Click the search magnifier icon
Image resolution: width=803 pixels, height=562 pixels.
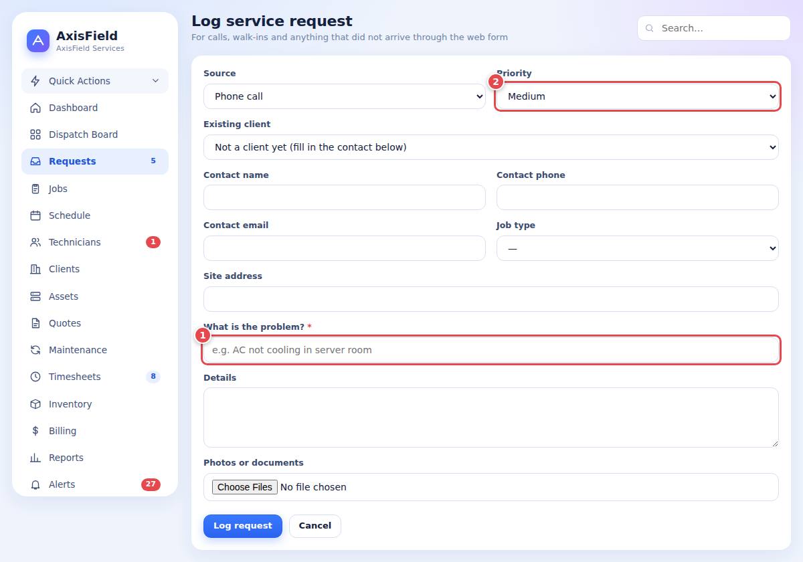click(650, 28)
